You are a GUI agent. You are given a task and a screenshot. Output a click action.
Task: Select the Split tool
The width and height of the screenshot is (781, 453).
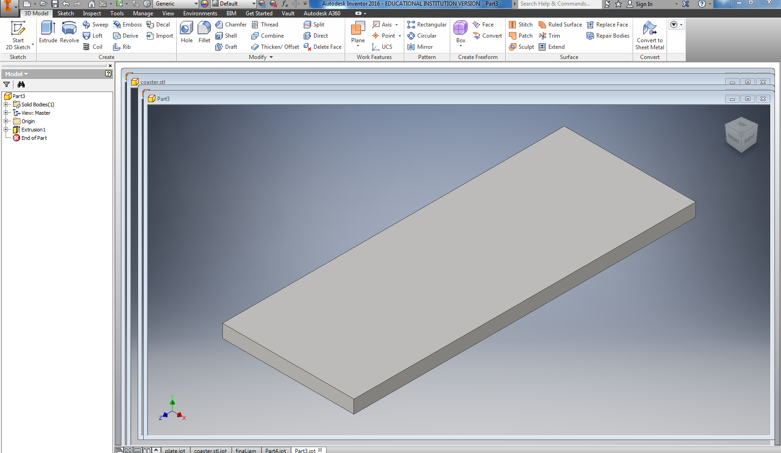(x=314, y=25)
